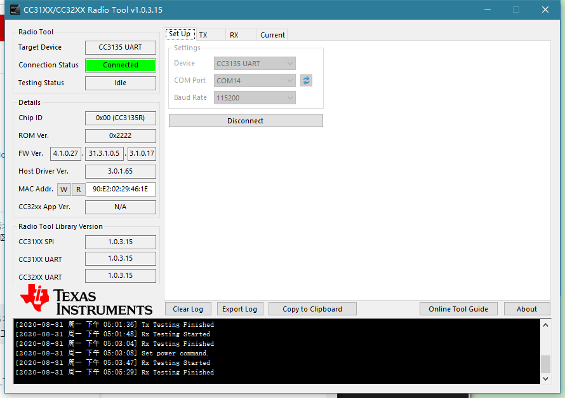Screen dimensions: 565x398
Task: Click the Target Device value CC3135 UART
Action: [121, 47]
